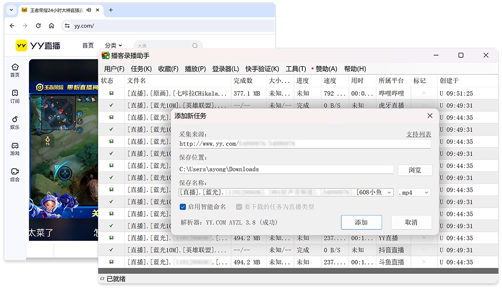The image size is (502, 288).
Task: Open the 帮助(H) menu
Action: point(355,69)
